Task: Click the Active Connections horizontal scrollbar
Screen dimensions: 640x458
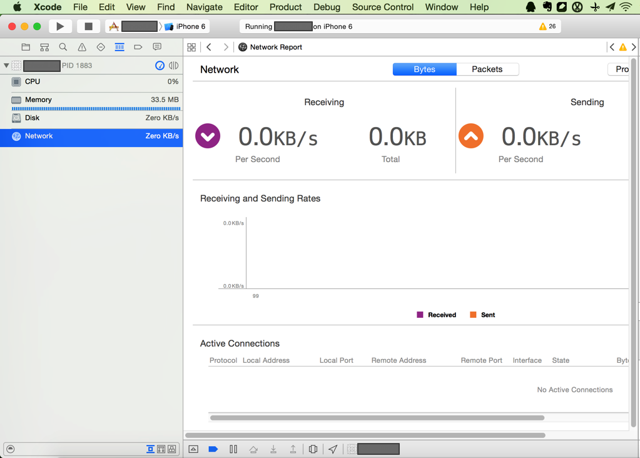Action: pos(377,417)
